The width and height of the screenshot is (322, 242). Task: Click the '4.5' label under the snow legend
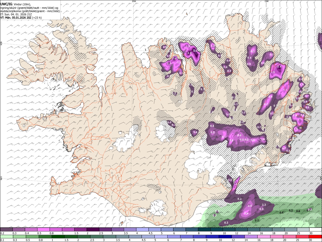(150, 233)
